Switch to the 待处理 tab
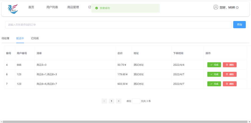Image resolution: width=251 pixels, height=123 pixels. [x=5, y=38]
